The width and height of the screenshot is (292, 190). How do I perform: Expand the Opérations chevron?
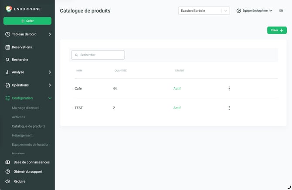click(50, 85)
